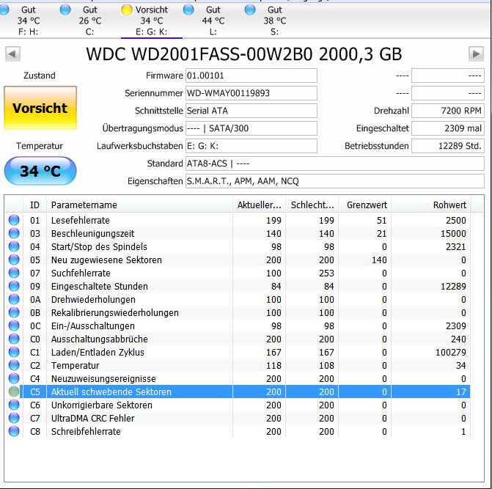
Task: Select Vorsicht disk tab E: G: K:
Action: [152, 21]
